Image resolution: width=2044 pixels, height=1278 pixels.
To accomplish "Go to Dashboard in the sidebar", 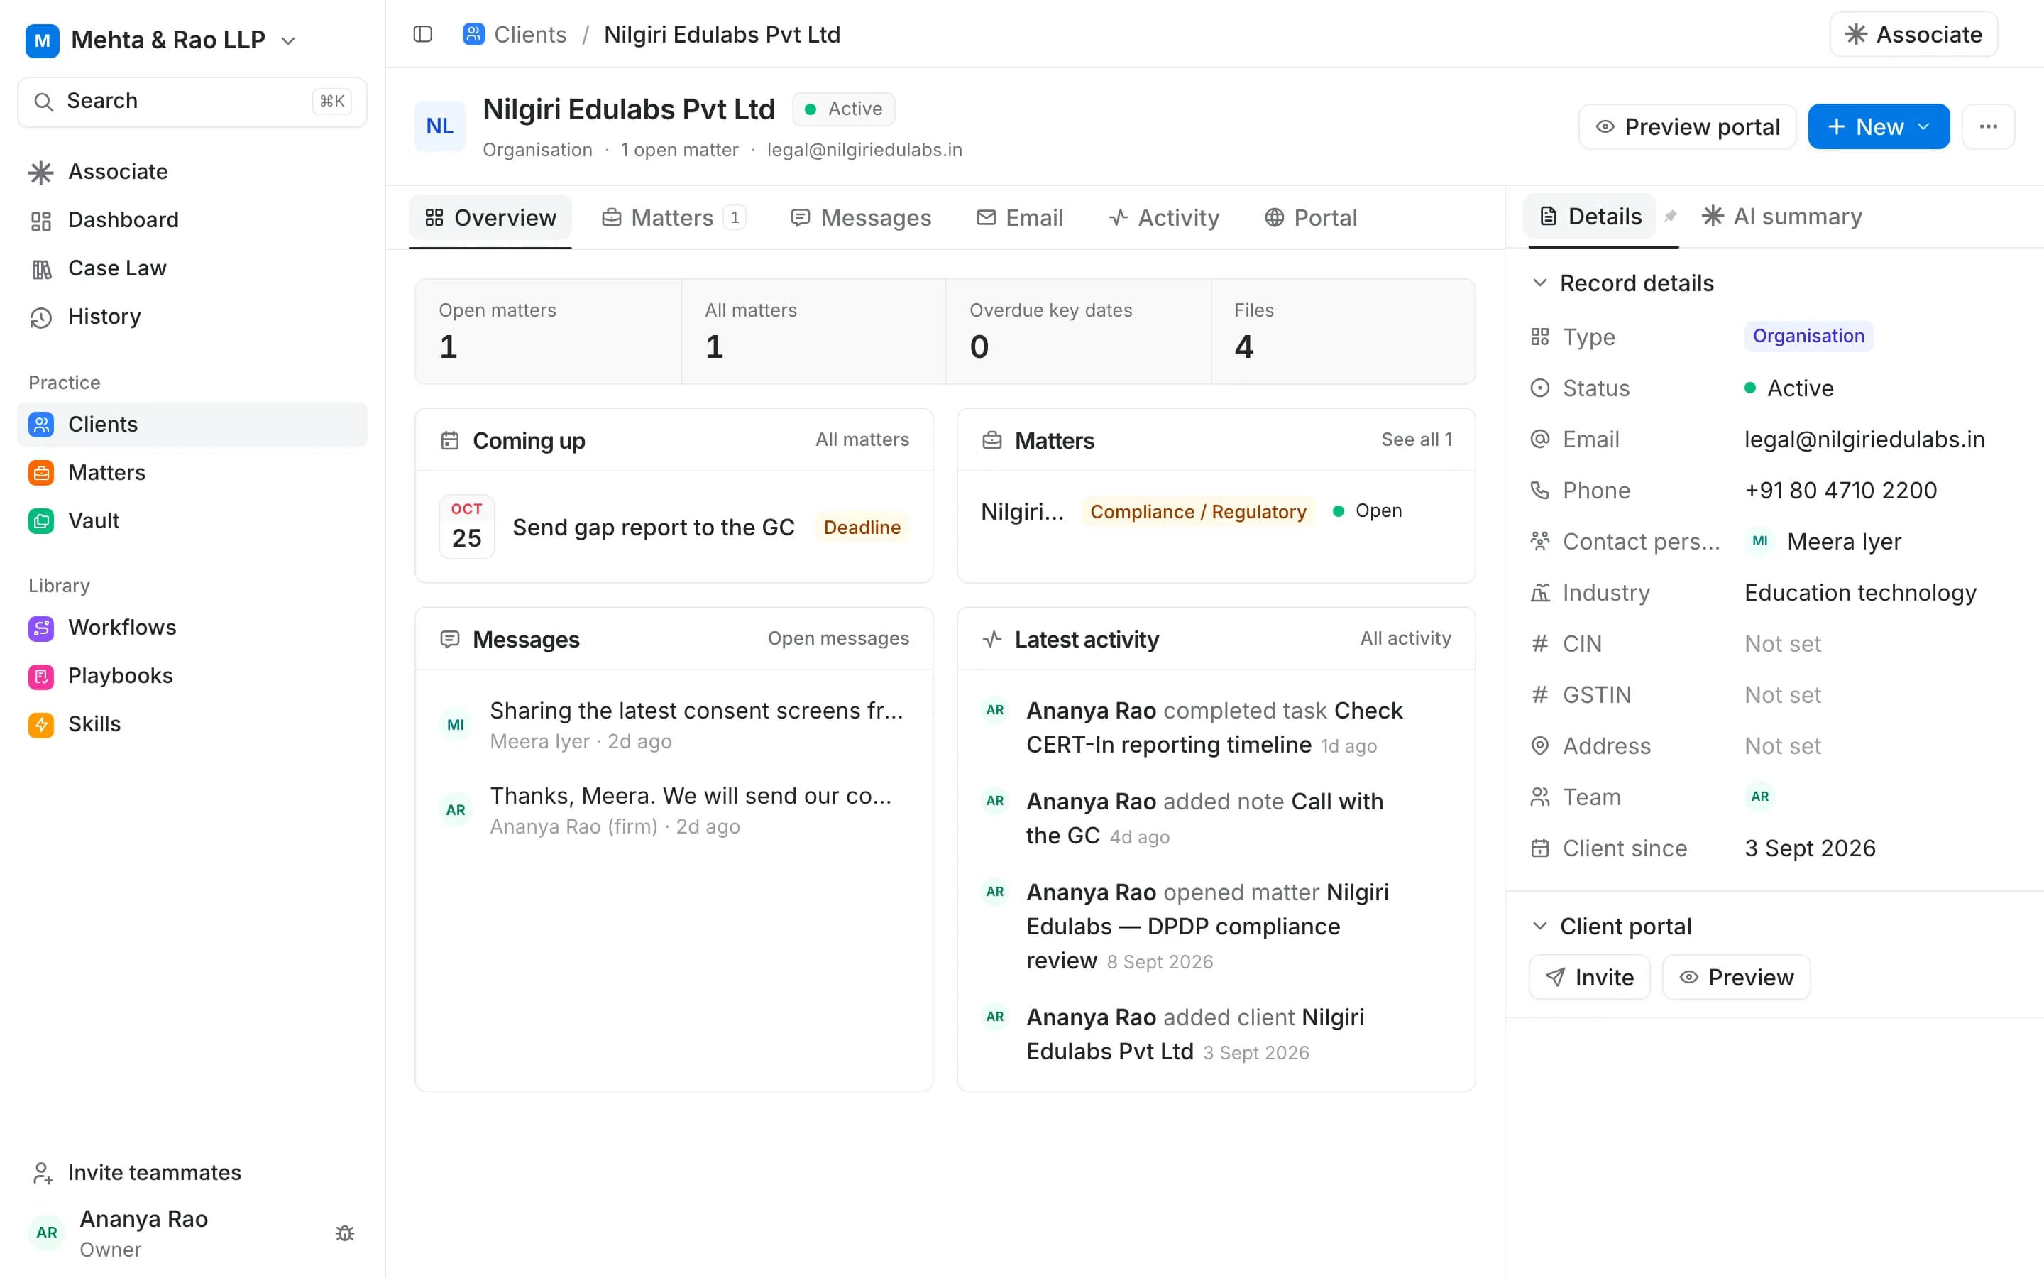I will tap(192, 220).
